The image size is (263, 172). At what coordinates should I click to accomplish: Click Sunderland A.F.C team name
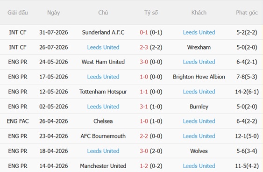[x=103, y=32]
